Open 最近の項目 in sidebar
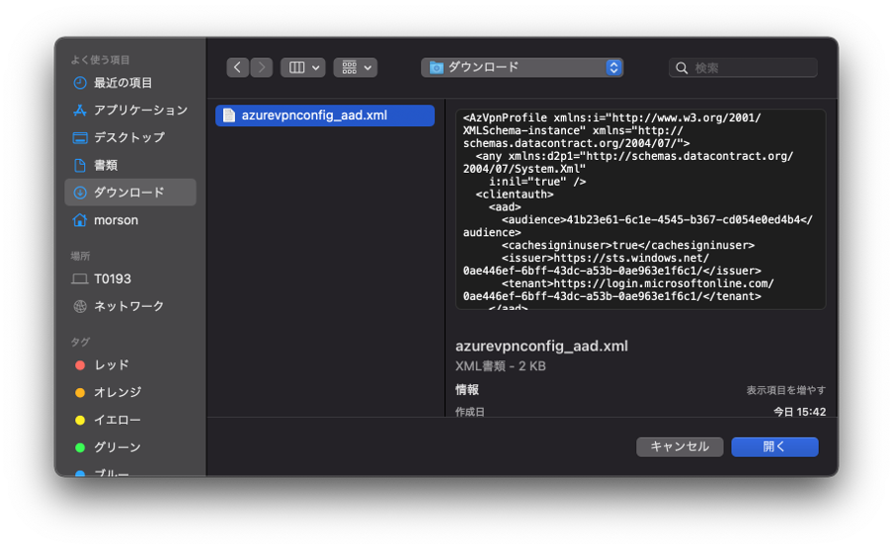893x549 pixels. click(122, 83)
